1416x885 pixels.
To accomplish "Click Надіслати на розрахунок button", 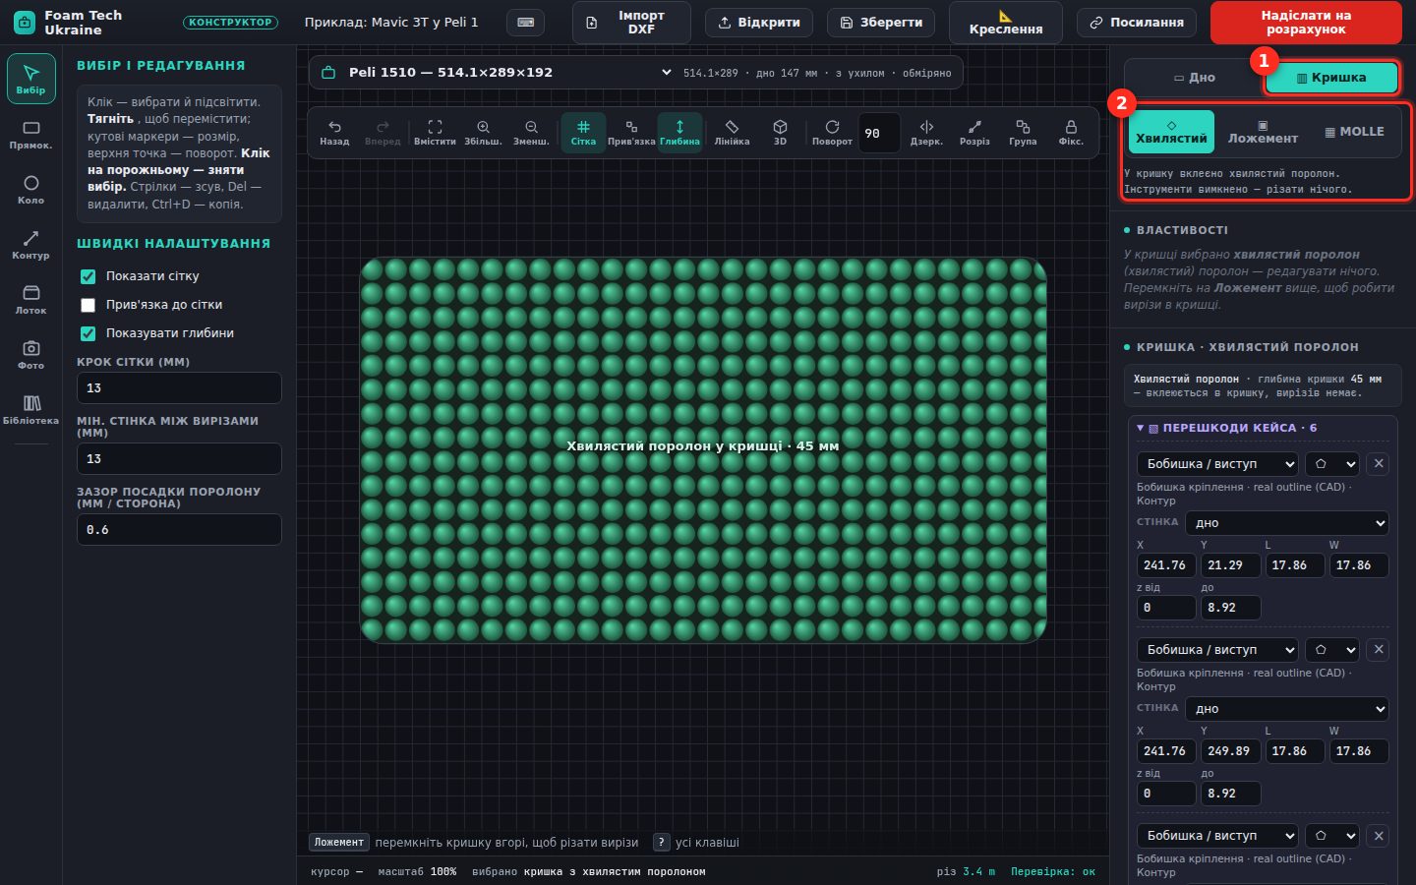I will pyautogui.click(x=1306, y=23).
